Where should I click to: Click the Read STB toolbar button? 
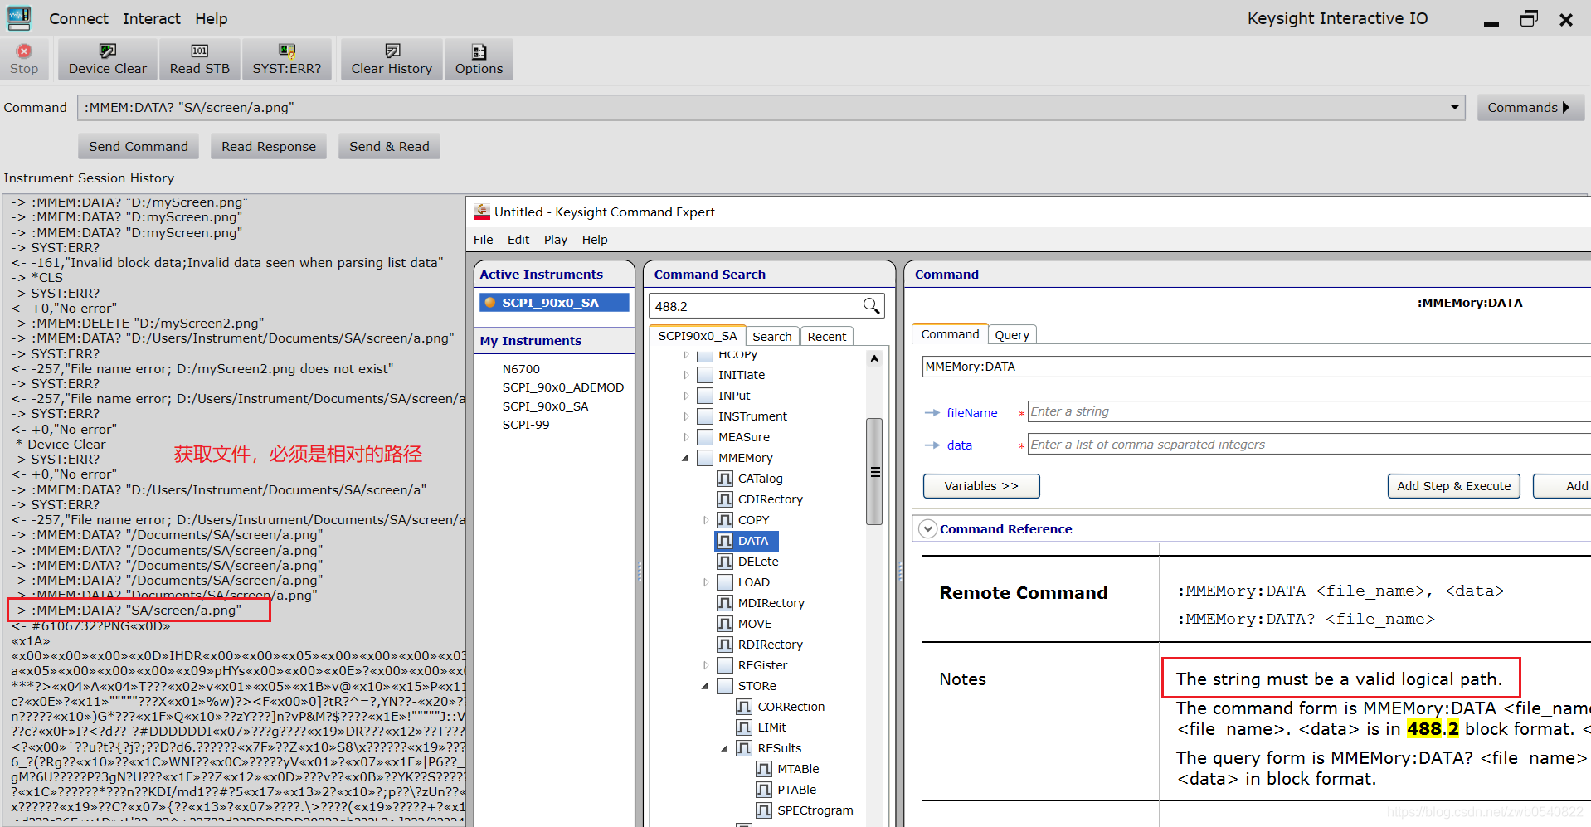tap(199, 60)
